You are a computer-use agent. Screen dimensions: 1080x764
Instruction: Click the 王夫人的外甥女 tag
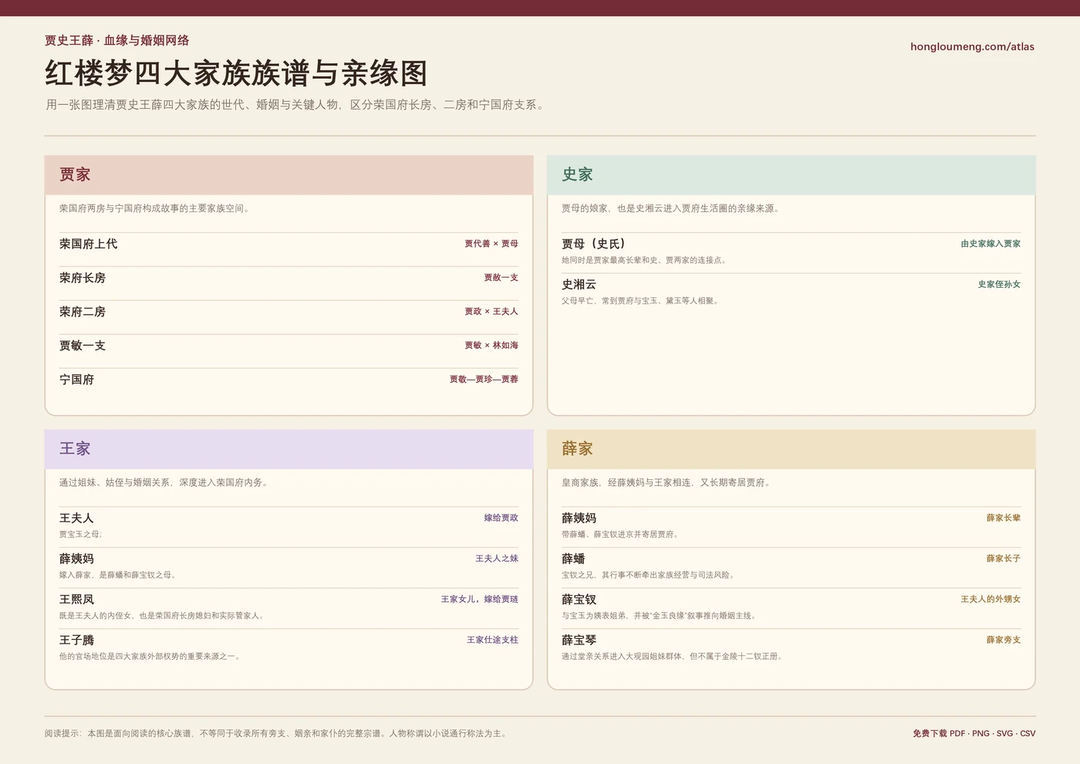[991, 600]
